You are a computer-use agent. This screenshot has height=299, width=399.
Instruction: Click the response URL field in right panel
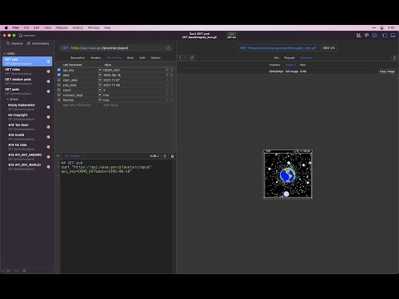pos(278,48)
